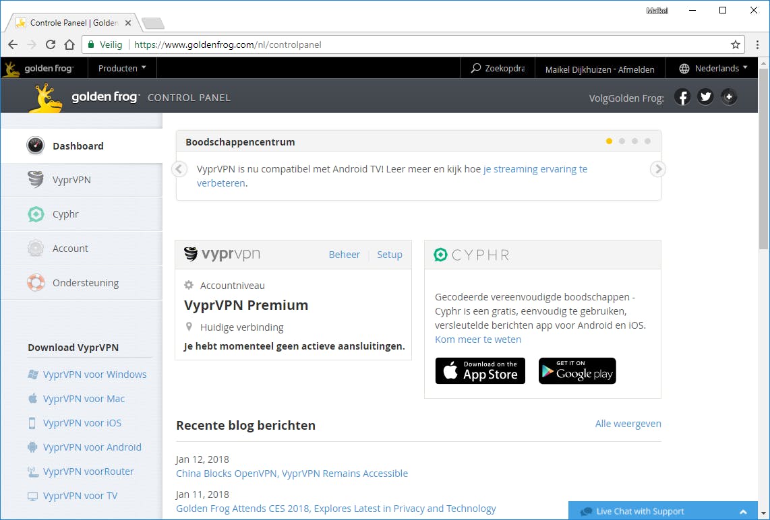Screen dimensions: 770x520
Task: Open Golden Frog Facebook page icon
Action: tap(682, 98)
